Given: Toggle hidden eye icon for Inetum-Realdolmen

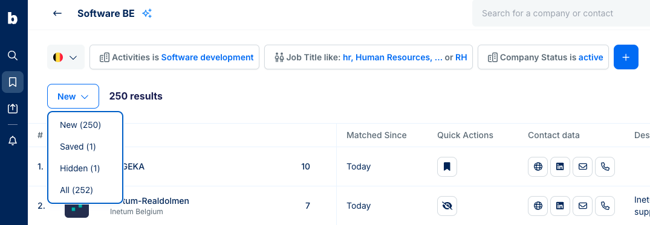Looking at the screenshot, I should 447,206.
